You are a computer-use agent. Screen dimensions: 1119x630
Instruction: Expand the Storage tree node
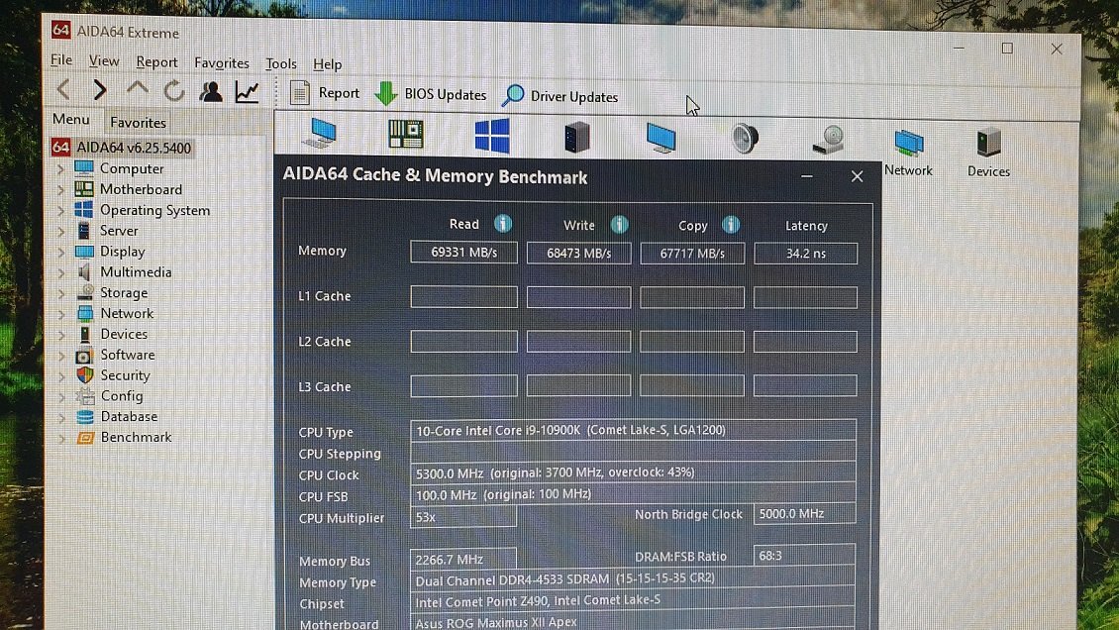click(x=60, y=293)
